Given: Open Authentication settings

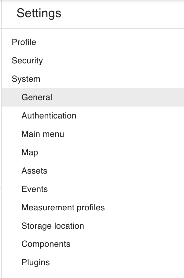Looking at the screenshot, I should tap(49, 116).
